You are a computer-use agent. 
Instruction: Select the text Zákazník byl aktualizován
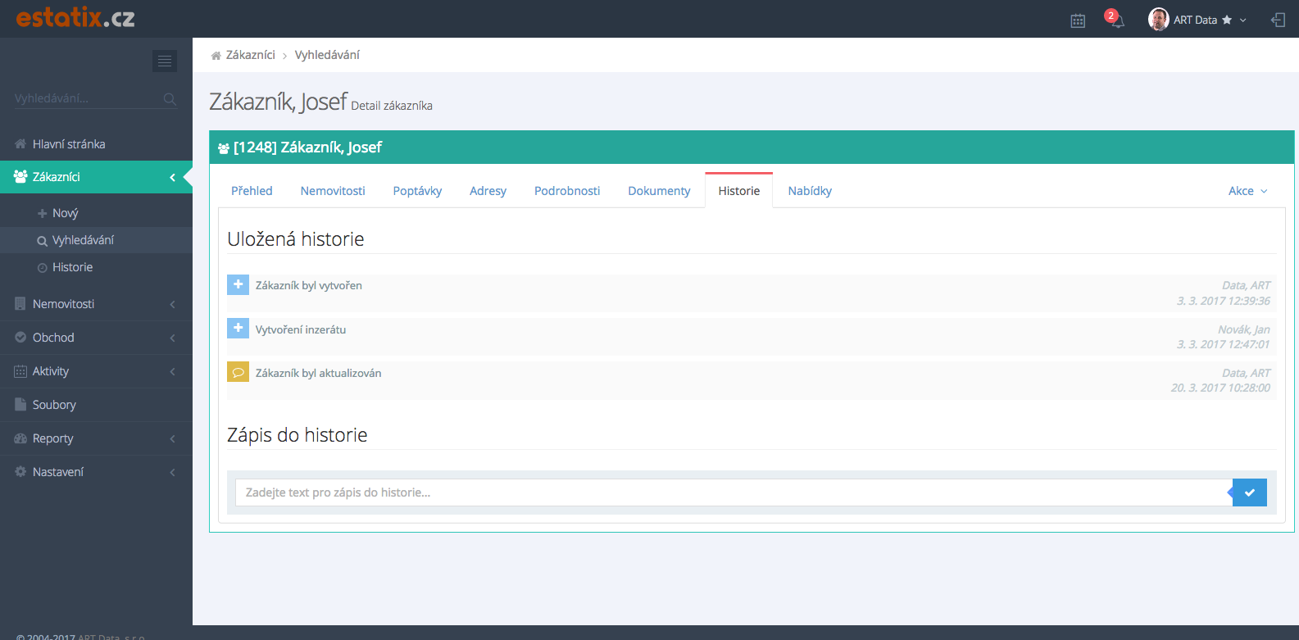[319, 373]
